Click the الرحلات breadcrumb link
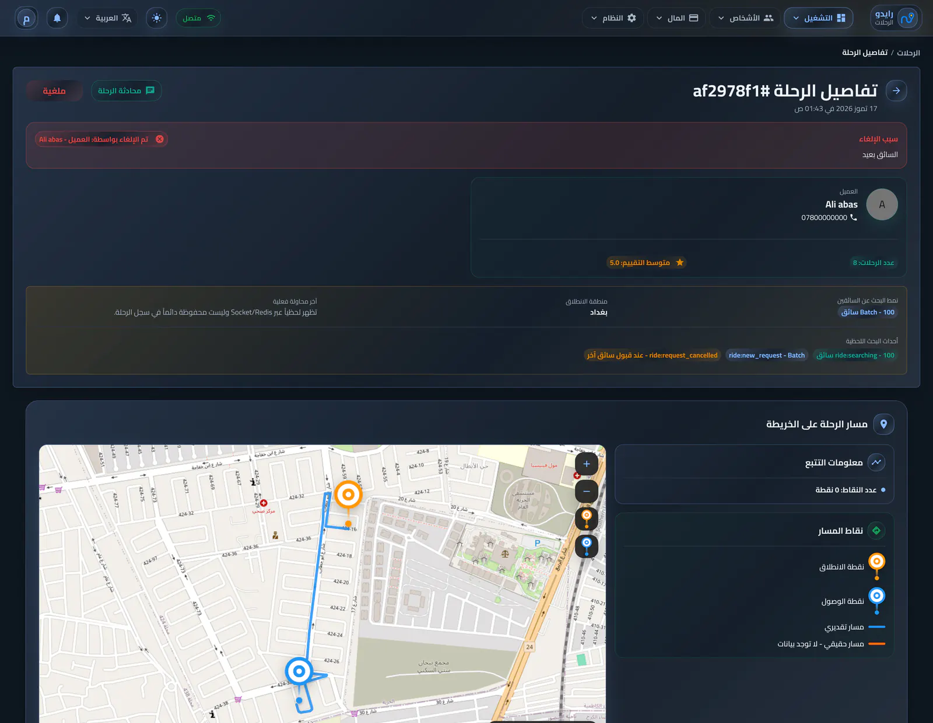The width and height of the screenshot is (933, 723). (x=909, y=53)
